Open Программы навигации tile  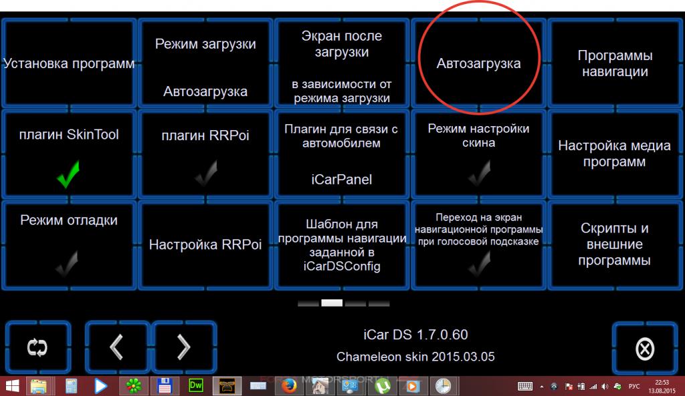click(615, 63)
